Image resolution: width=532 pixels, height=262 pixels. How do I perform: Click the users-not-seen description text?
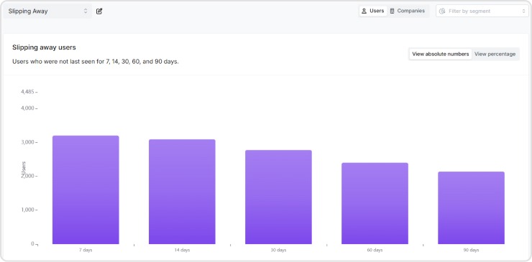96,62
